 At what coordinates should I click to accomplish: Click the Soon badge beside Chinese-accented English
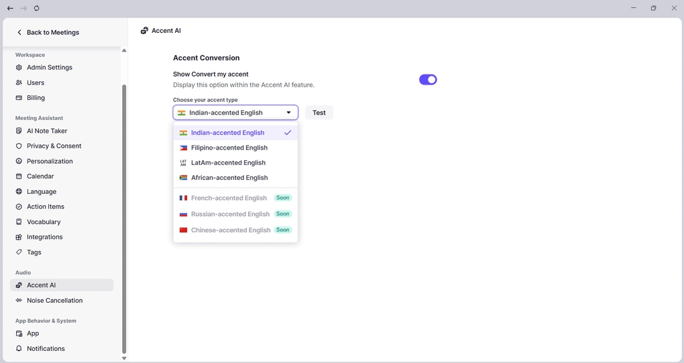coord(283,230)
